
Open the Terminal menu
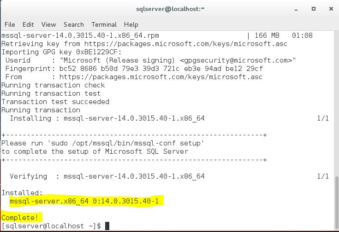coord(104,24)
